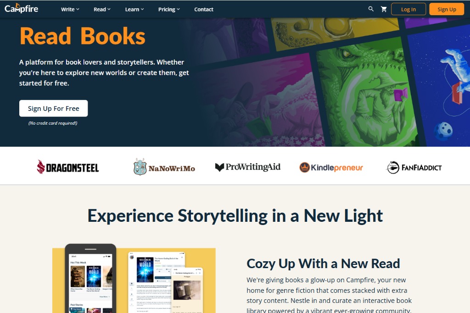Expand the Write dropdown menu

(x=70, y=9)
